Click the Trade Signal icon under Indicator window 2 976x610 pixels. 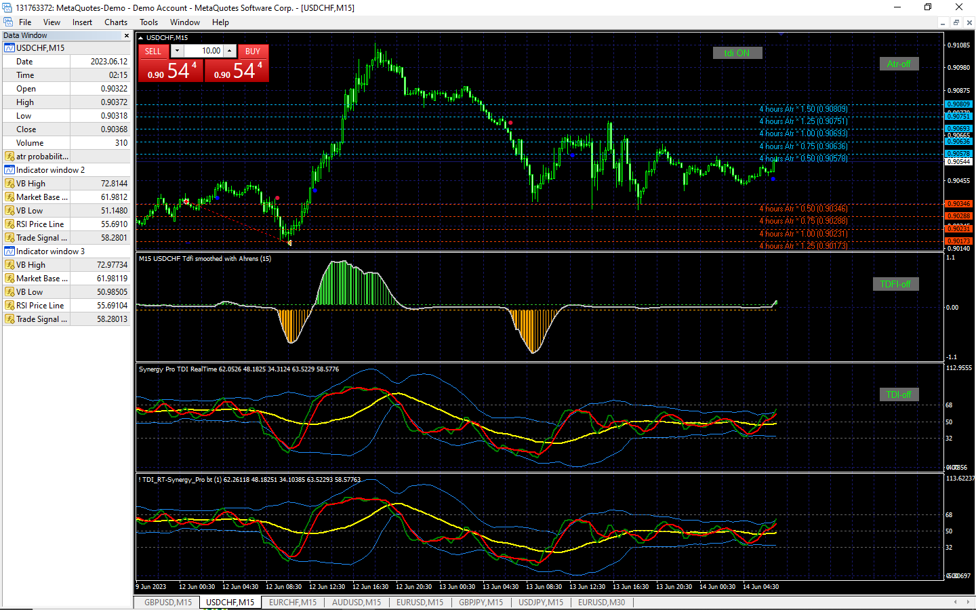click(9, 238)
